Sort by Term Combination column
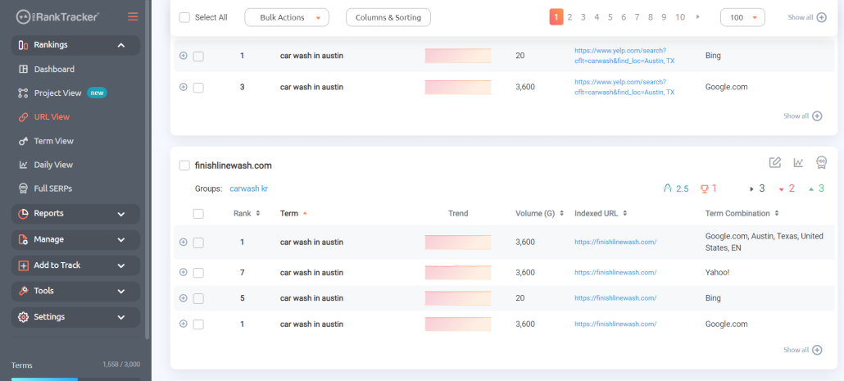 point(742,213)
